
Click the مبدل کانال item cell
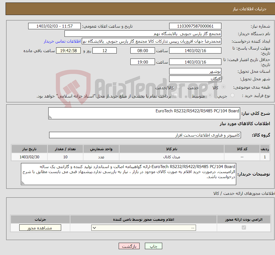[x=172, y=157]
